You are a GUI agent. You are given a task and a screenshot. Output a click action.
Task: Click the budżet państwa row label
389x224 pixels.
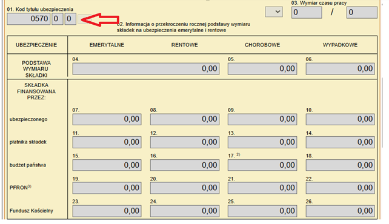(x=27, y=165)
